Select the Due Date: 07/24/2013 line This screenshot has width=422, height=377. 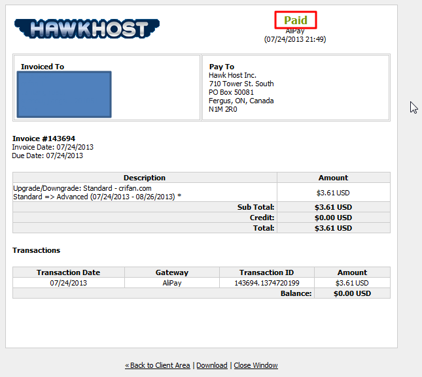(x=47, y=156)
